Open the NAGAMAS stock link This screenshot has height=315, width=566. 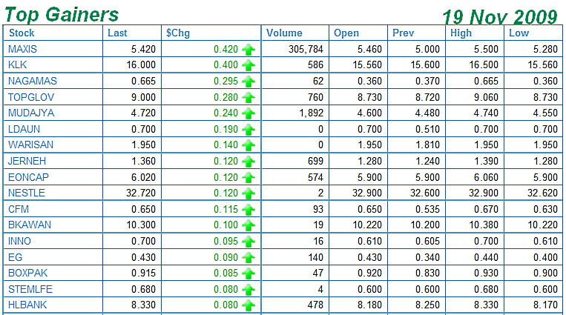coord(33,81)
